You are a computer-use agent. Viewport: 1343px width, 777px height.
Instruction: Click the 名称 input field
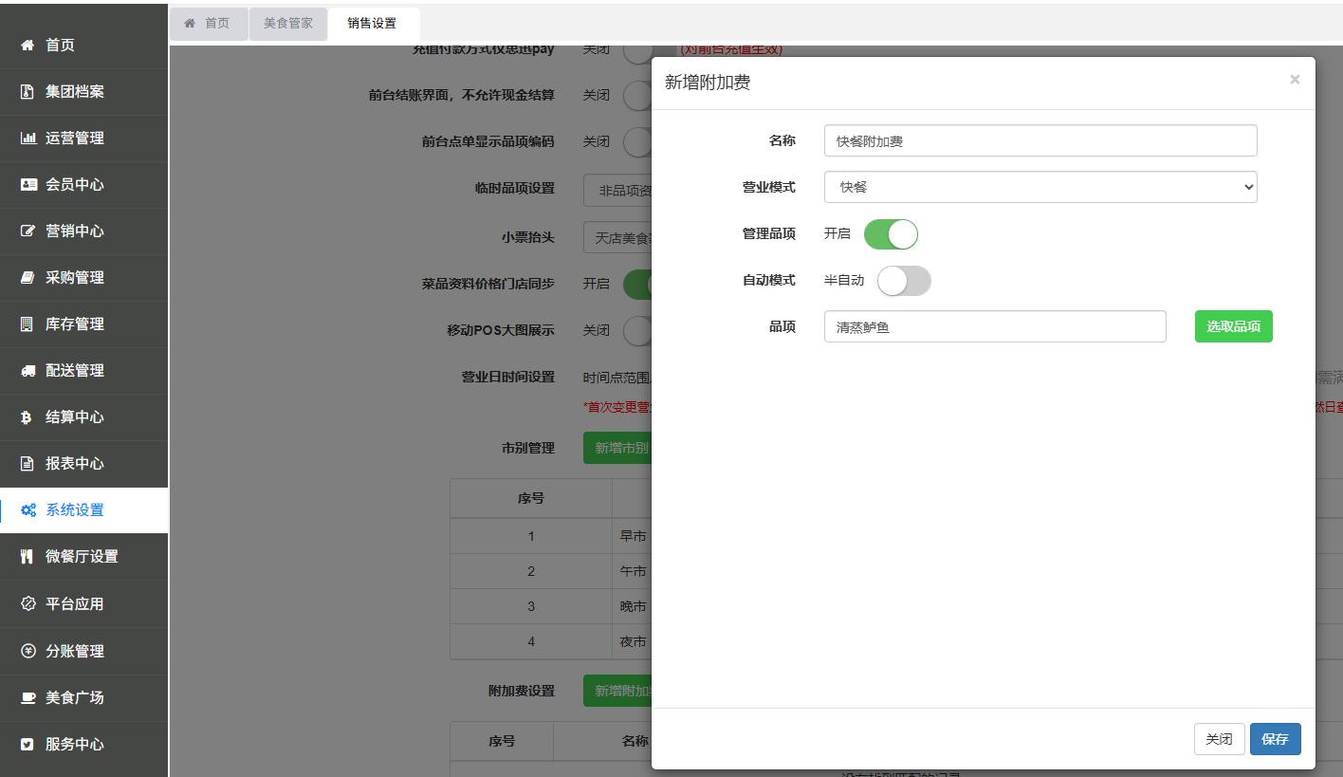(x=1040, y=140)
